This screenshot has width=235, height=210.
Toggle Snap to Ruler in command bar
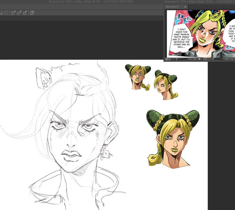(x=13, y=13)
